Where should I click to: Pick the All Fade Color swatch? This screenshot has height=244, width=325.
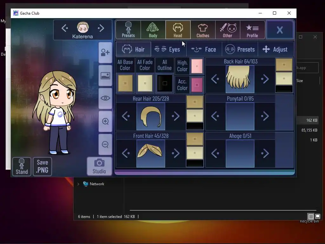click(x=145, y=83)
